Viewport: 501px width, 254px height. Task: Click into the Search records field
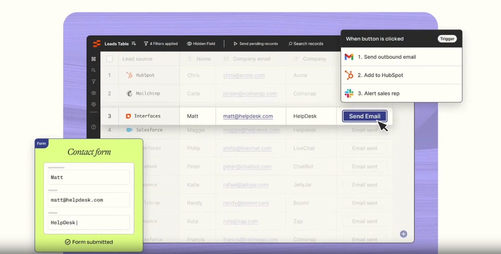click(x=306, y=44)
